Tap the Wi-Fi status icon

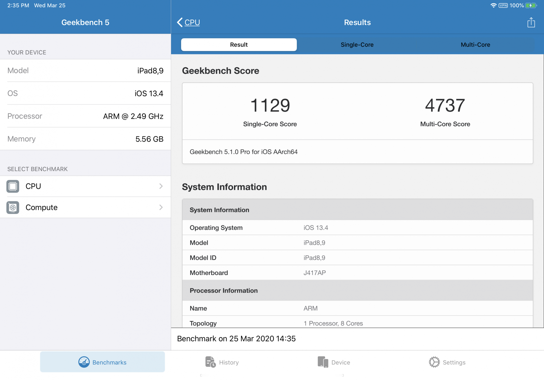coord(493,5)
